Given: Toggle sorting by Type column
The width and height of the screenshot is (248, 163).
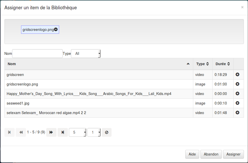Looking at the screenshot, I should [203, 64].
